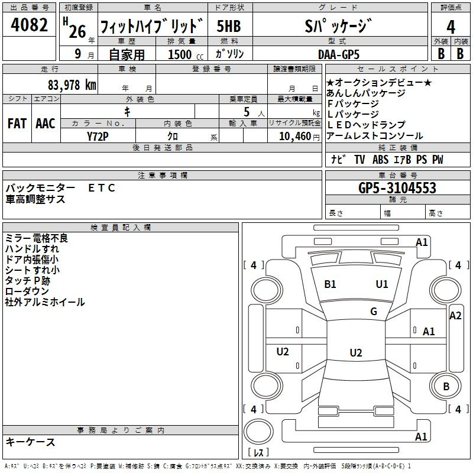
Task: Click lot number 4082
Action: (29, 25)
